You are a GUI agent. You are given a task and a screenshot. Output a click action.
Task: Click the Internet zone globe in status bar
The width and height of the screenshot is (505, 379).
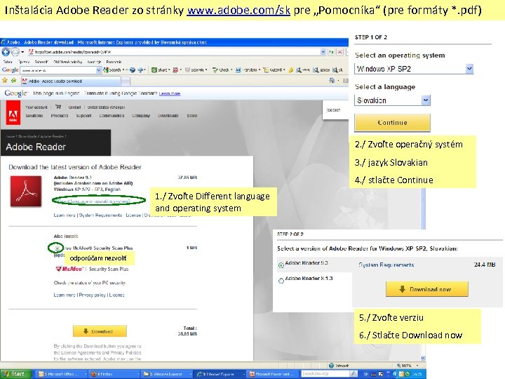[331, 366]
